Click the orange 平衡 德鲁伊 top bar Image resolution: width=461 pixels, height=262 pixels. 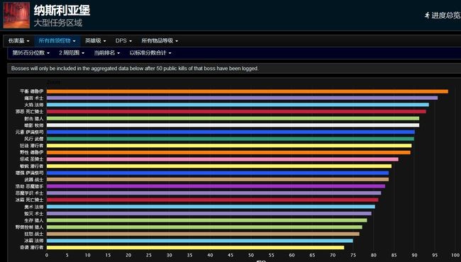(248, 91)
